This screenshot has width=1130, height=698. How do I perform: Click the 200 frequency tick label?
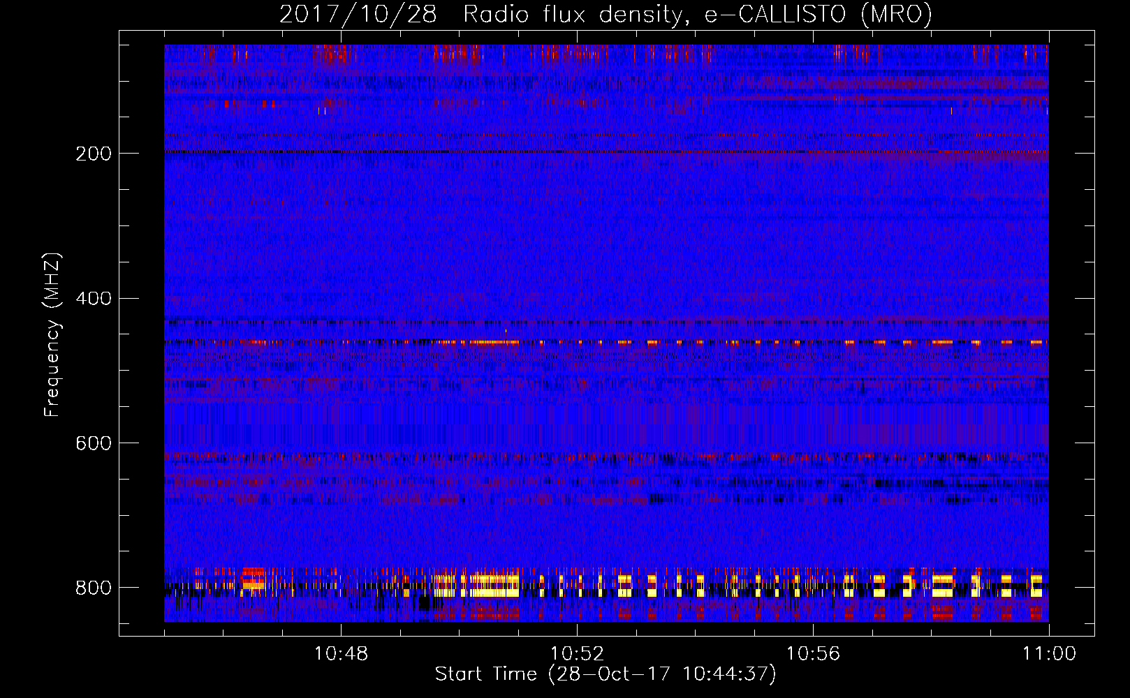(x=93, y=154)
